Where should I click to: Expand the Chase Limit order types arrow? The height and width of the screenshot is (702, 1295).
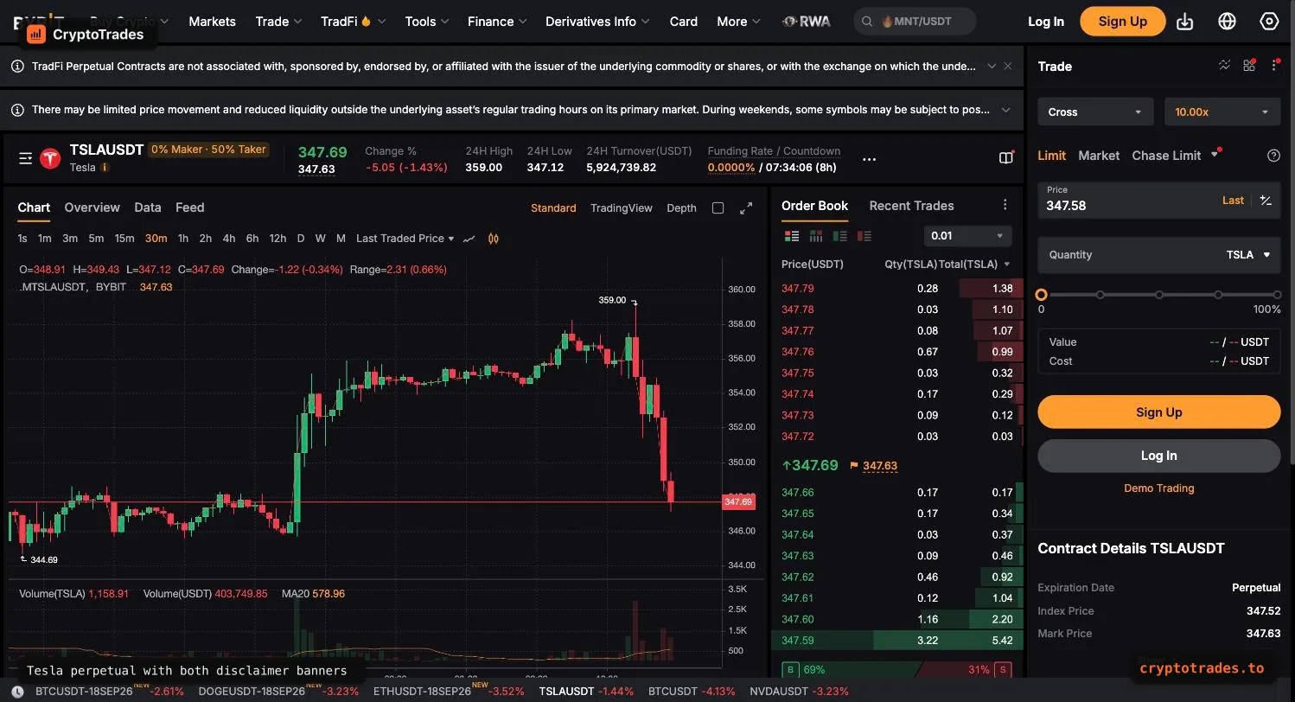click(x=1215, y=156)
